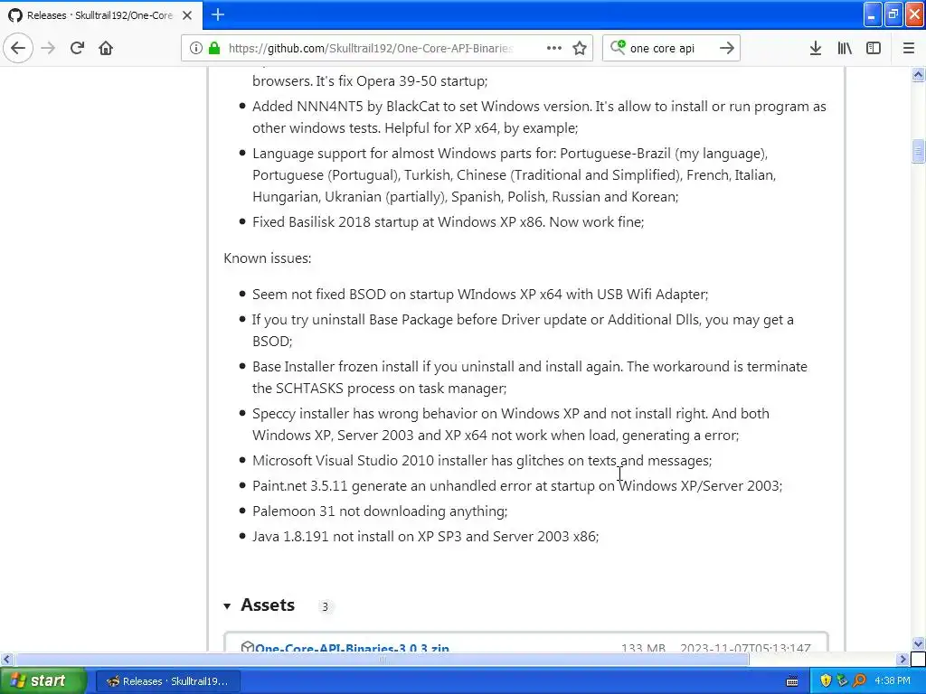Click 'Added NNN4NT5 by BlackCat' list item

tap(539, 117)
